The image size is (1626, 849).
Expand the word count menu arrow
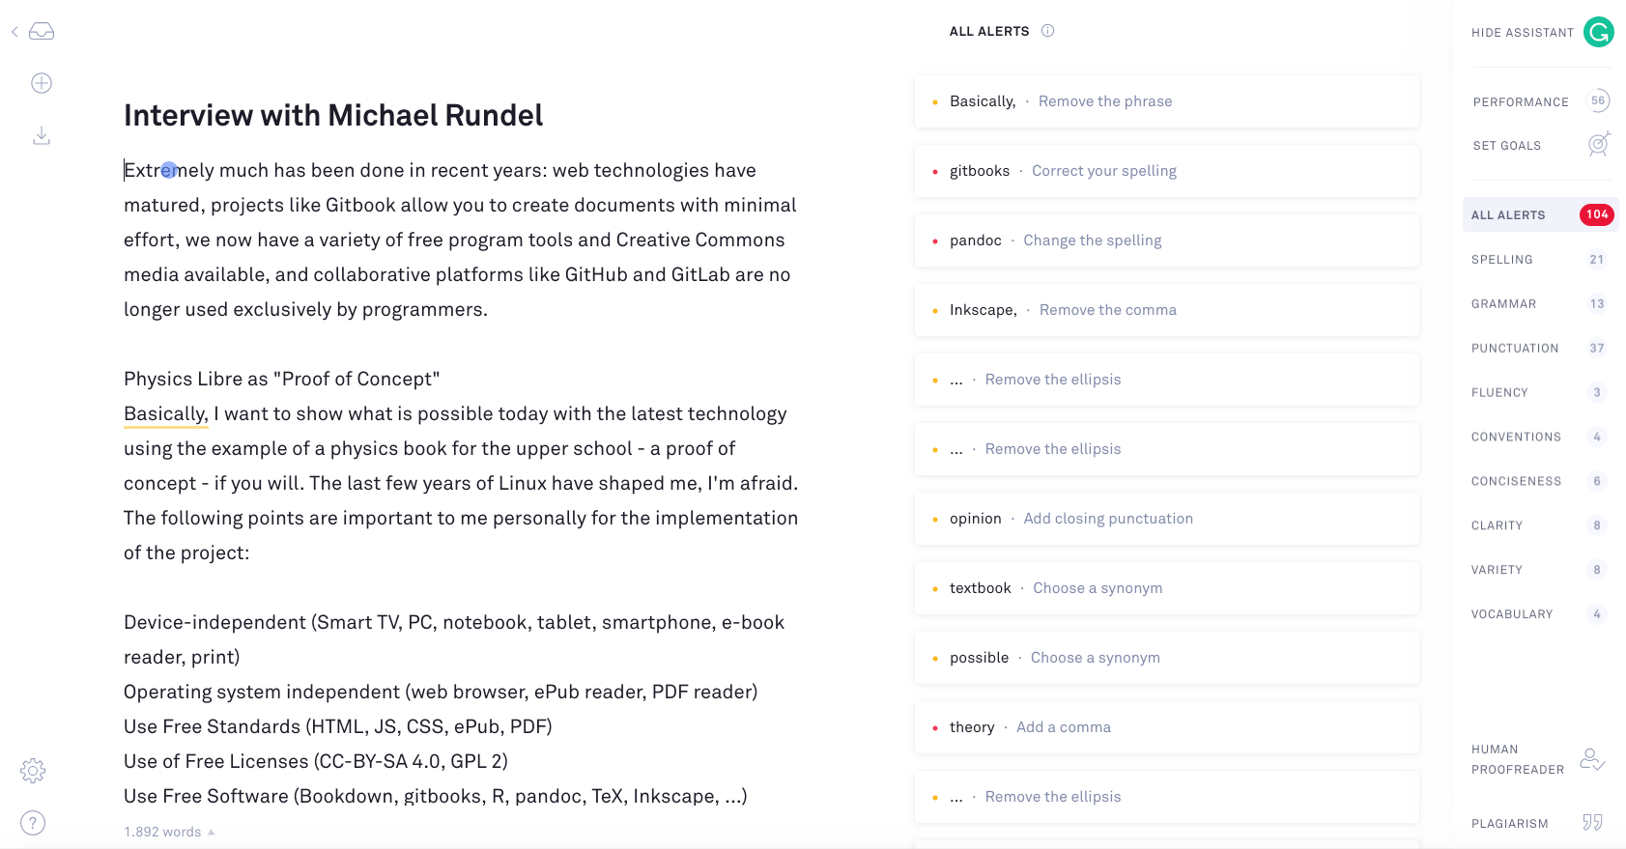(211, 832)
